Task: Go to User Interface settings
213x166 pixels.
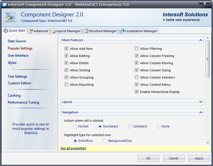Action: click(18, 56)
